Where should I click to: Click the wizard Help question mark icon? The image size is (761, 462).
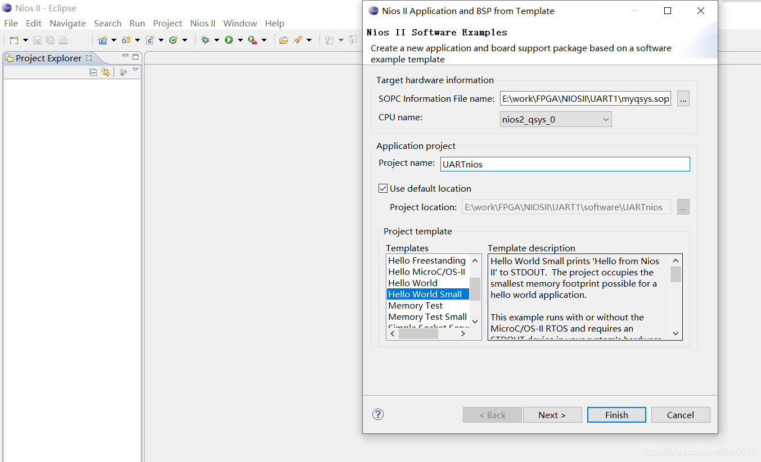tap(378, 414)
